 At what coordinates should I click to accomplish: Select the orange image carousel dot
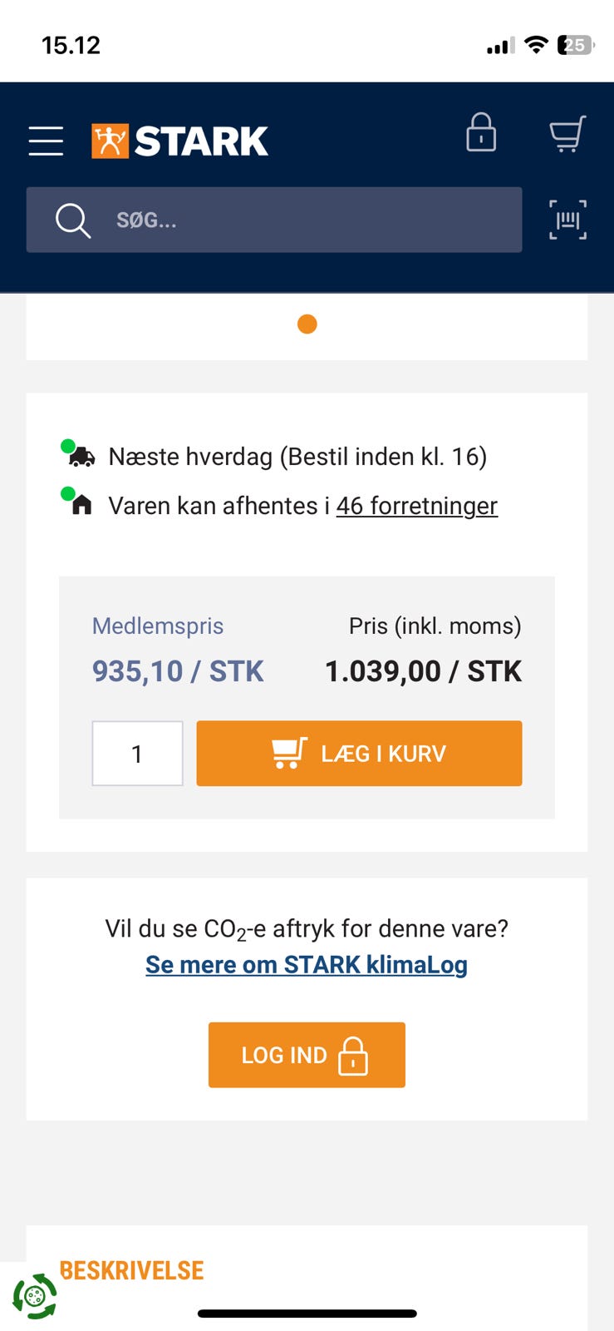point(307,324)
